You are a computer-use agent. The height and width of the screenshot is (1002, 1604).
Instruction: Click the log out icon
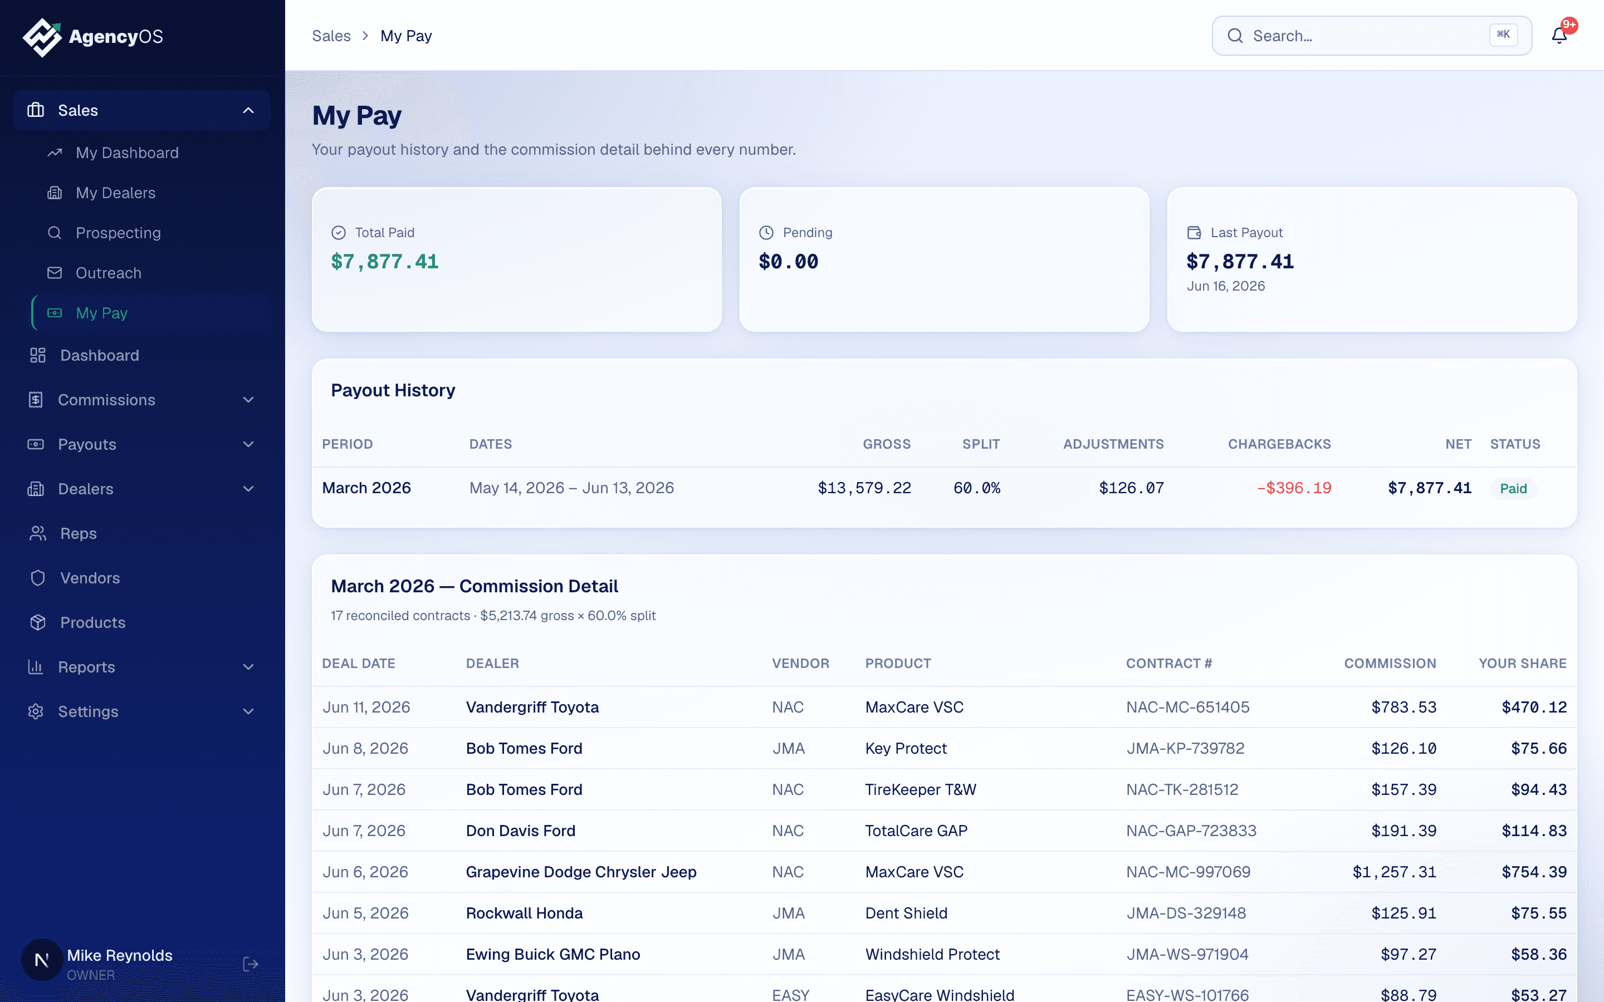pos(251,964)
